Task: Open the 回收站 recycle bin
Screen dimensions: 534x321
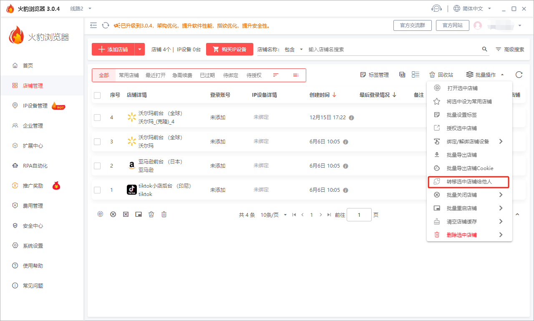Action: [x=441, y=75]
